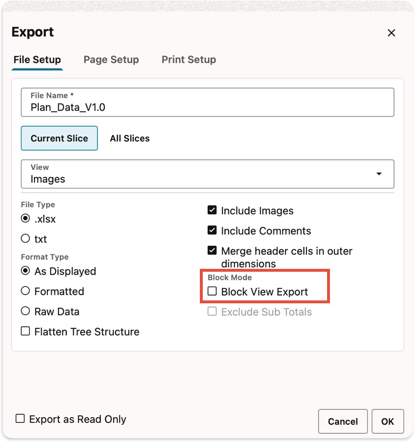The height and width of the screenshot is (443, 416).
Task: Select the Current Slice option
Action: (x=59, y=138)
